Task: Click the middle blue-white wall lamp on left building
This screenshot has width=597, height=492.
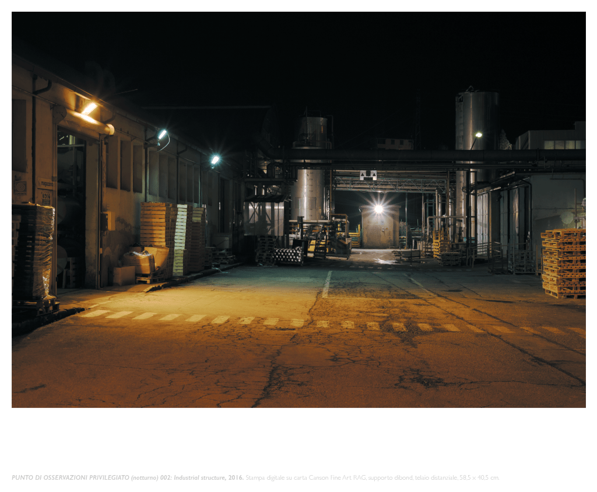Action: pyautogui.click(x=161, y=135)
